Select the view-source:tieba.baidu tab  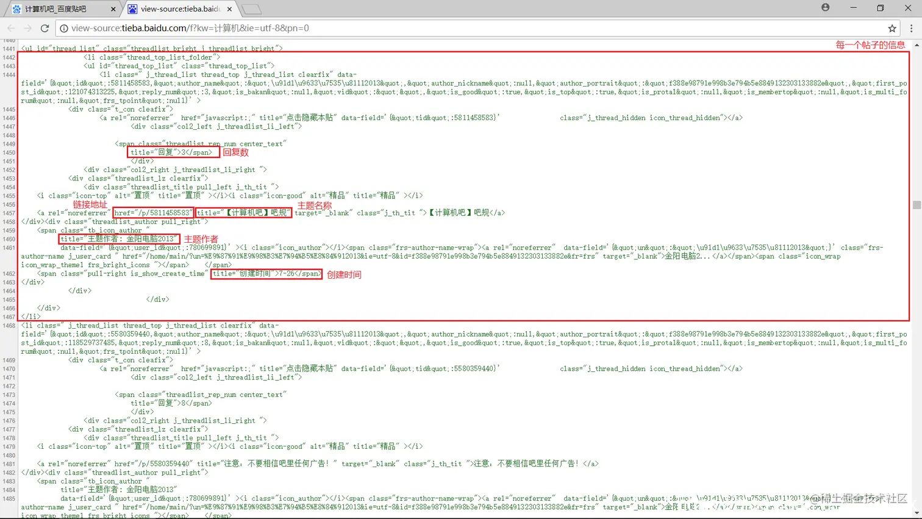180,9
